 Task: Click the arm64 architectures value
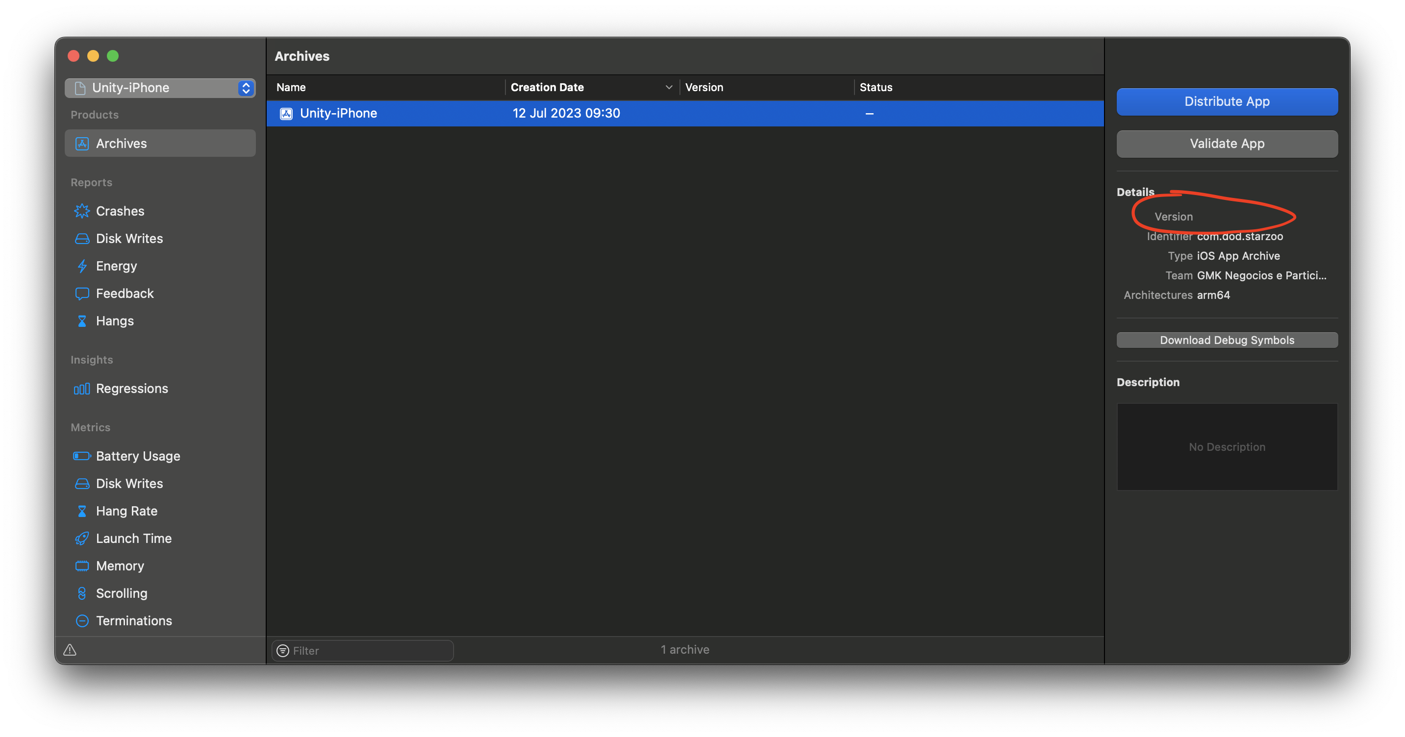coord(1213,295)
